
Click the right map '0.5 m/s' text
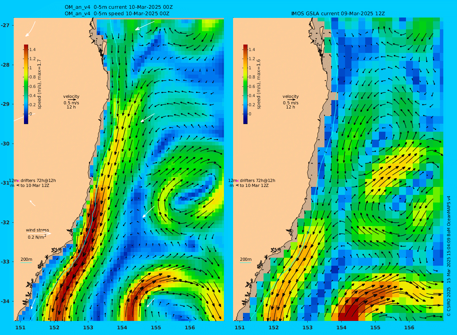pyautogui.click(x=291, y=103)
